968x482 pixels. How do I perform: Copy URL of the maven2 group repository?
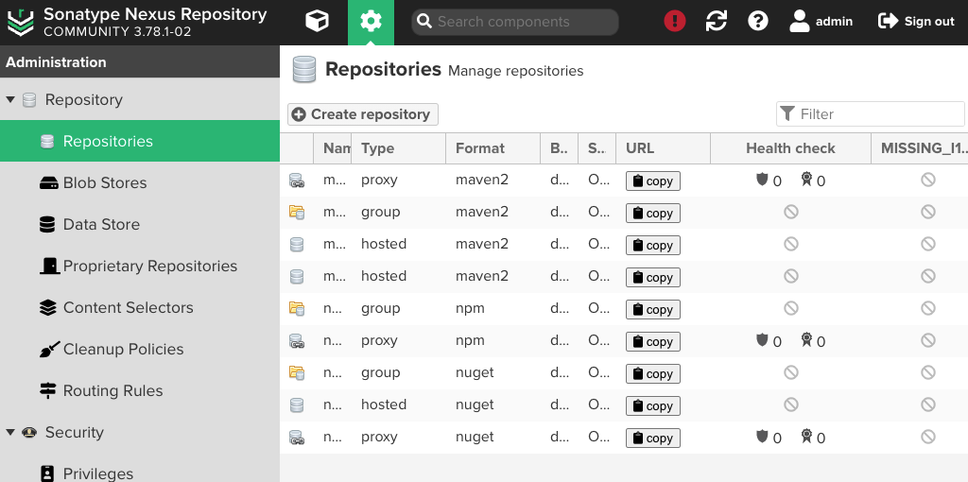coord(653,213)
